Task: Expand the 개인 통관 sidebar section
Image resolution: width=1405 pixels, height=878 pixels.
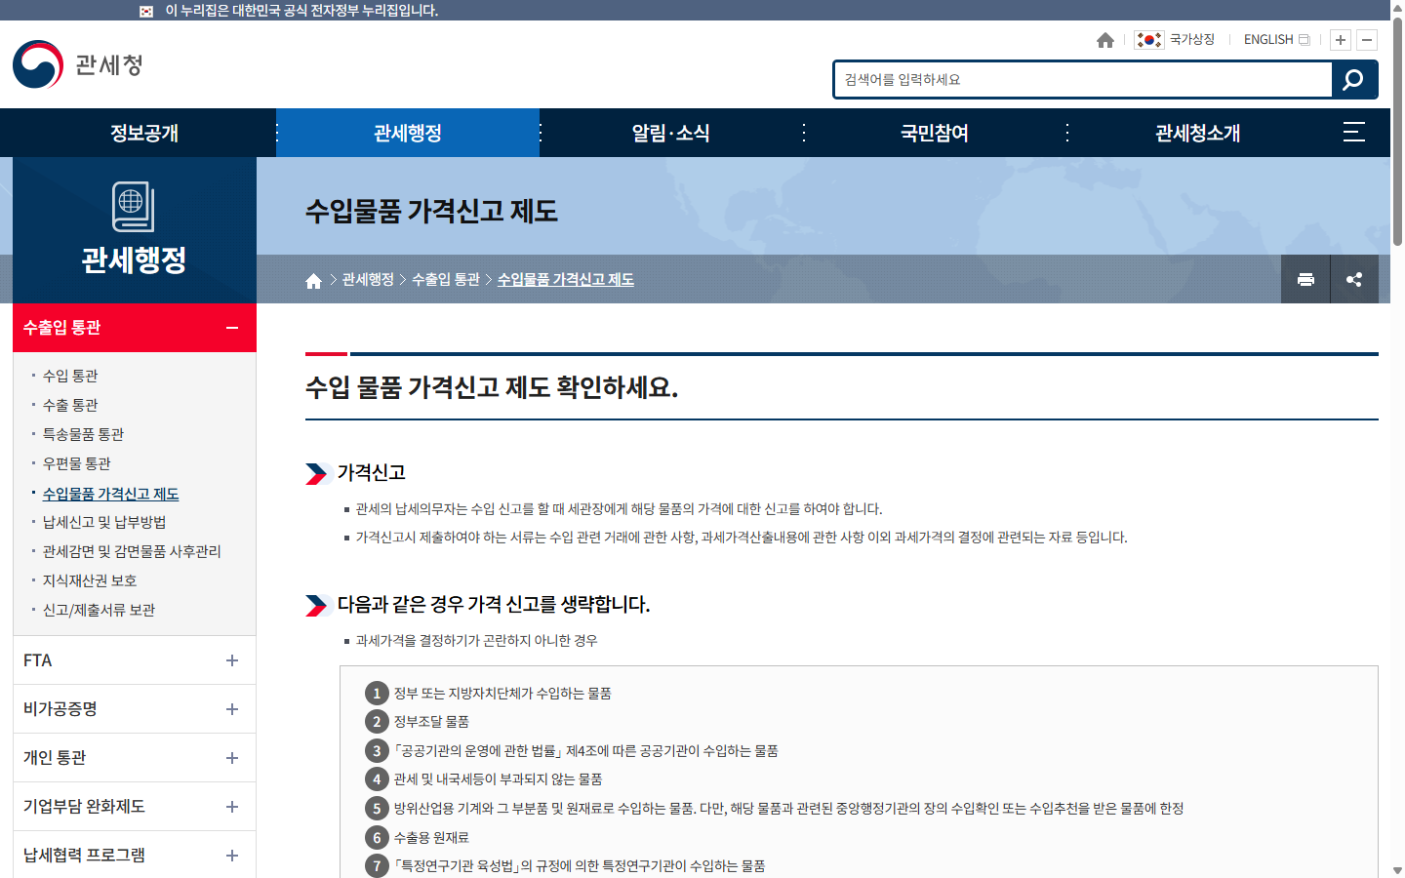Action: click(x=135, y=758)
